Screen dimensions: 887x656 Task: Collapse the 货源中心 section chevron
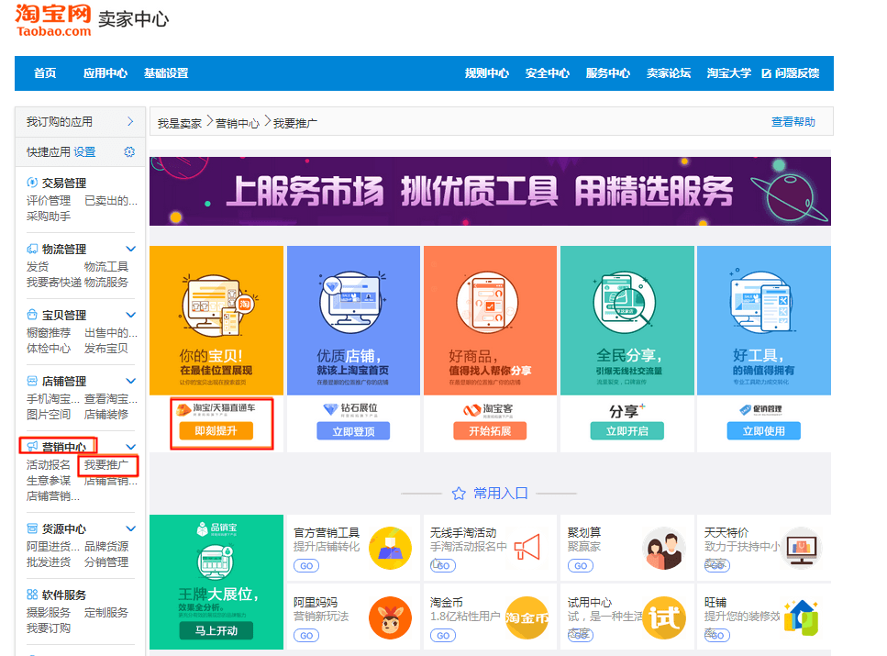click(130, 528)
